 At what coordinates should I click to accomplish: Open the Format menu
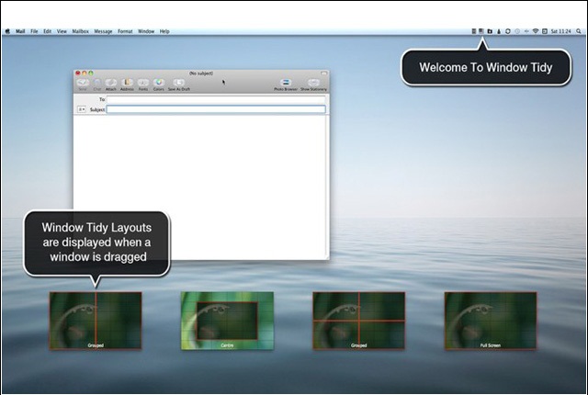[x=125, y=31]
